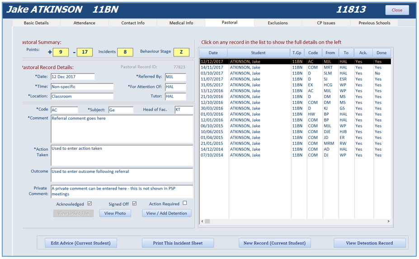Click the Ack. column header
The width and height of the screenshot is (419, 259).
point(363,53)
